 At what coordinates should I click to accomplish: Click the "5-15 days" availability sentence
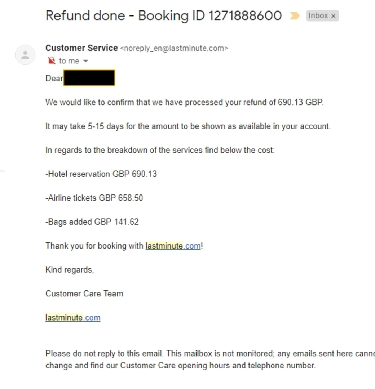[x=188, y=126]
